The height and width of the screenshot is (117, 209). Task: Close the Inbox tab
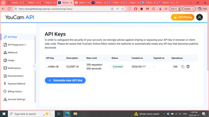[x=38, y=3]
